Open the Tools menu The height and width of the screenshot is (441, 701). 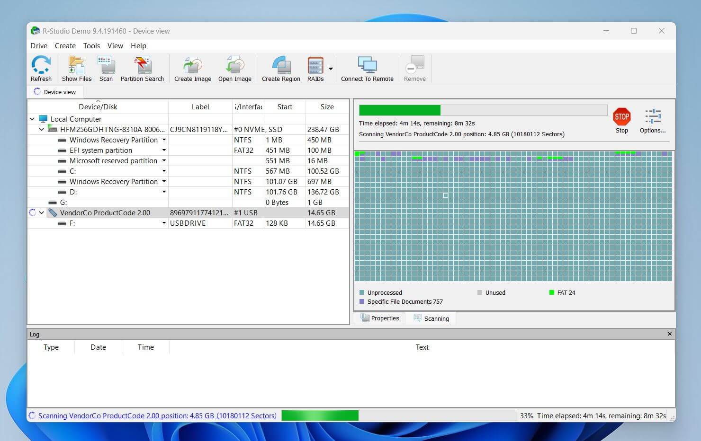[x=91, y=45]
